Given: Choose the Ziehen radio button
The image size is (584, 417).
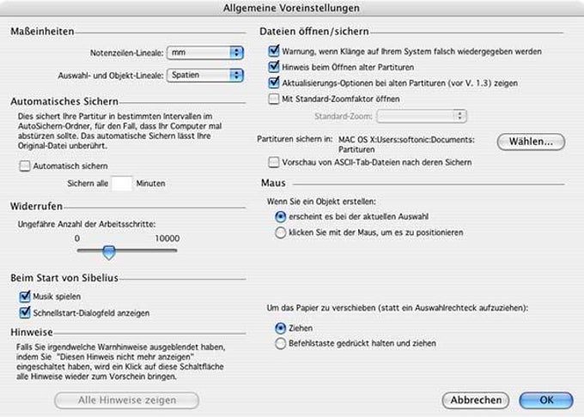Looking at the screenshot, I should coord(281,328).
